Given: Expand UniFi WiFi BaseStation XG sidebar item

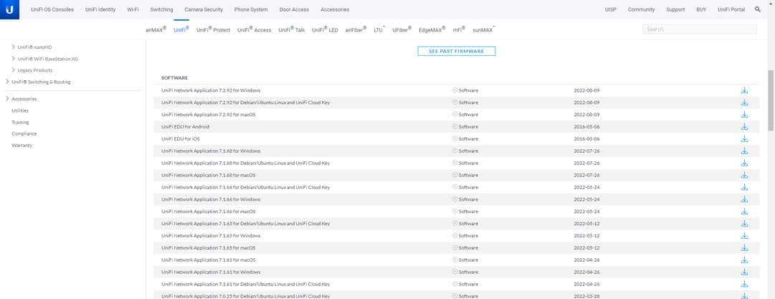Looking at the screenshot, I should coord(13,59).
